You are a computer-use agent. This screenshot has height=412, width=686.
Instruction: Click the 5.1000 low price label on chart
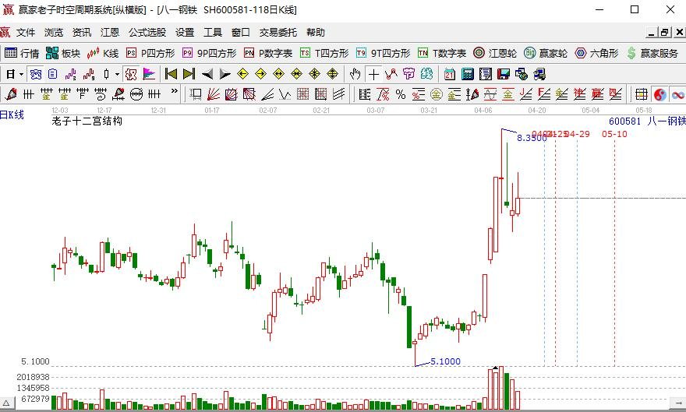[445, 361]
